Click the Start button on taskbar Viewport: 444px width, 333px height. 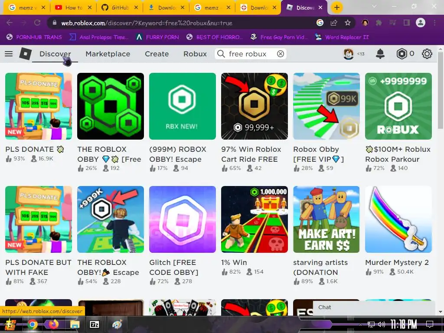coord(10,324)
